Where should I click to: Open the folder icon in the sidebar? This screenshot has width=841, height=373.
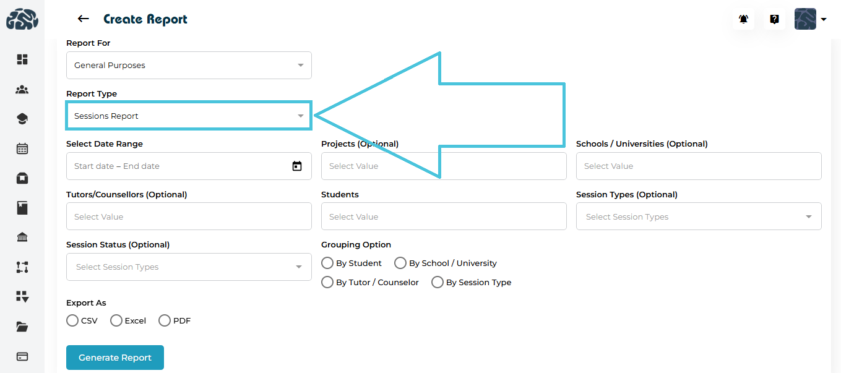(x=22, y=327)
